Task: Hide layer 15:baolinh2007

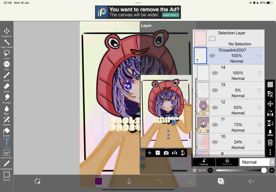Action: click(x=212, y=56)
